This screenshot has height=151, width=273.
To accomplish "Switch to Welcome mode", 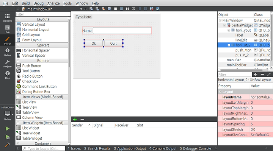I will pos(8,18).
